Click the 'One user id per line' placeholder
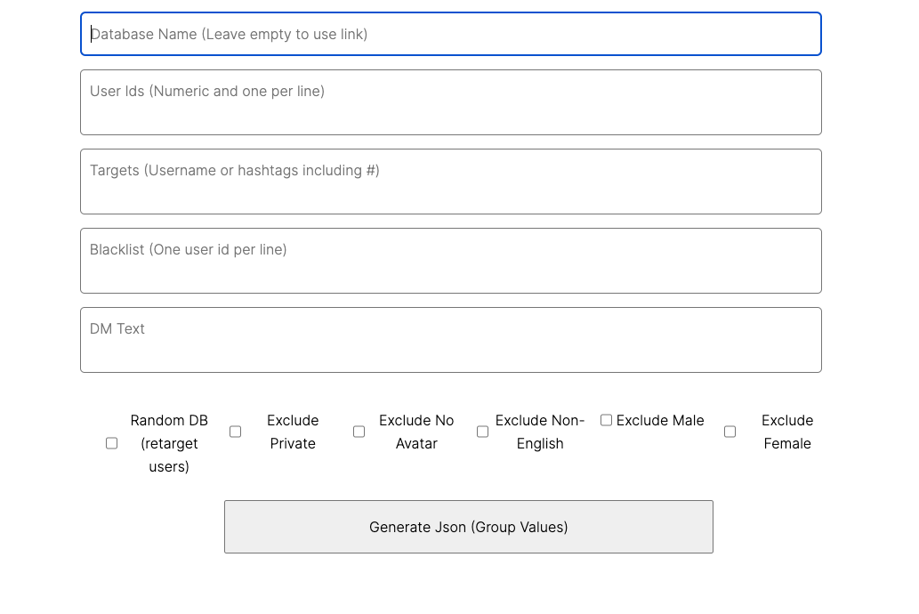 point(218,249)
